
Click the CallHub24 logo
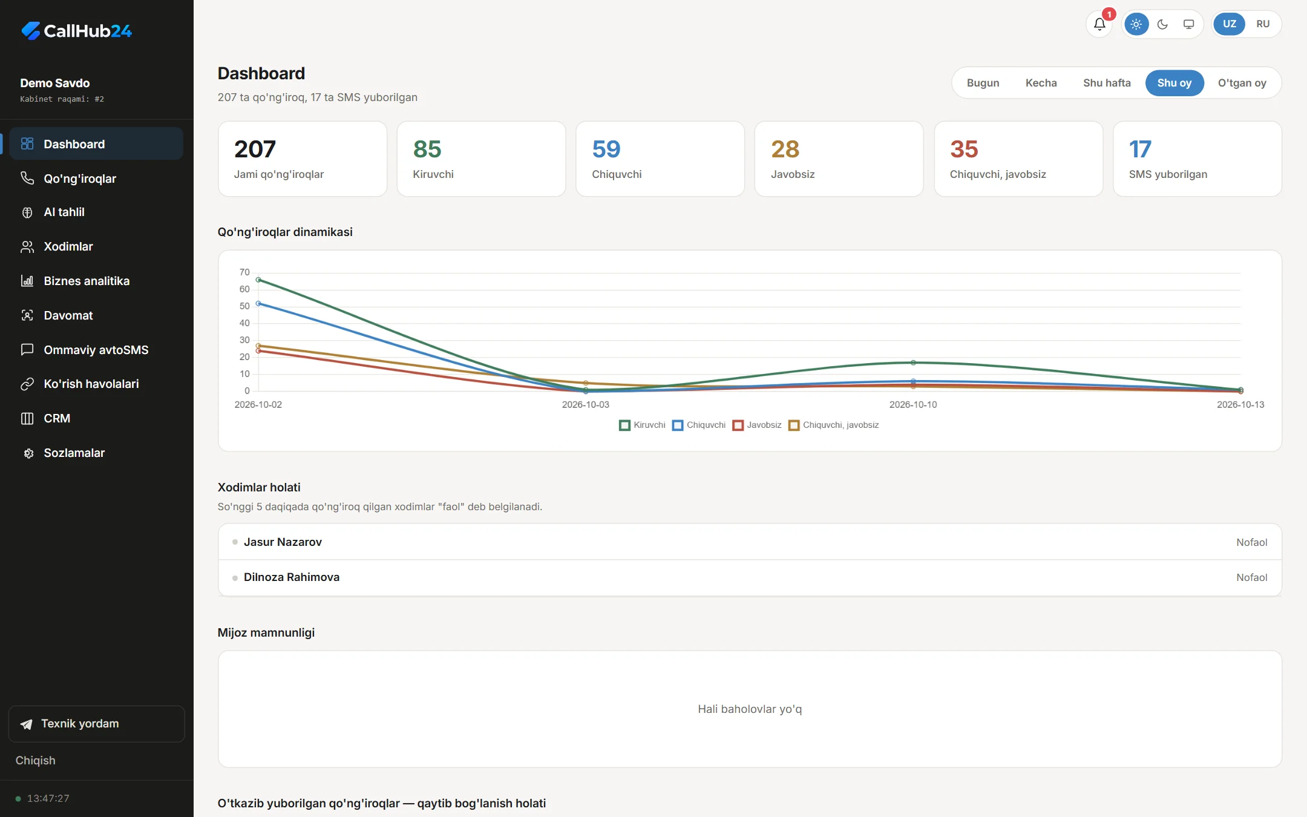click(76, 31)
